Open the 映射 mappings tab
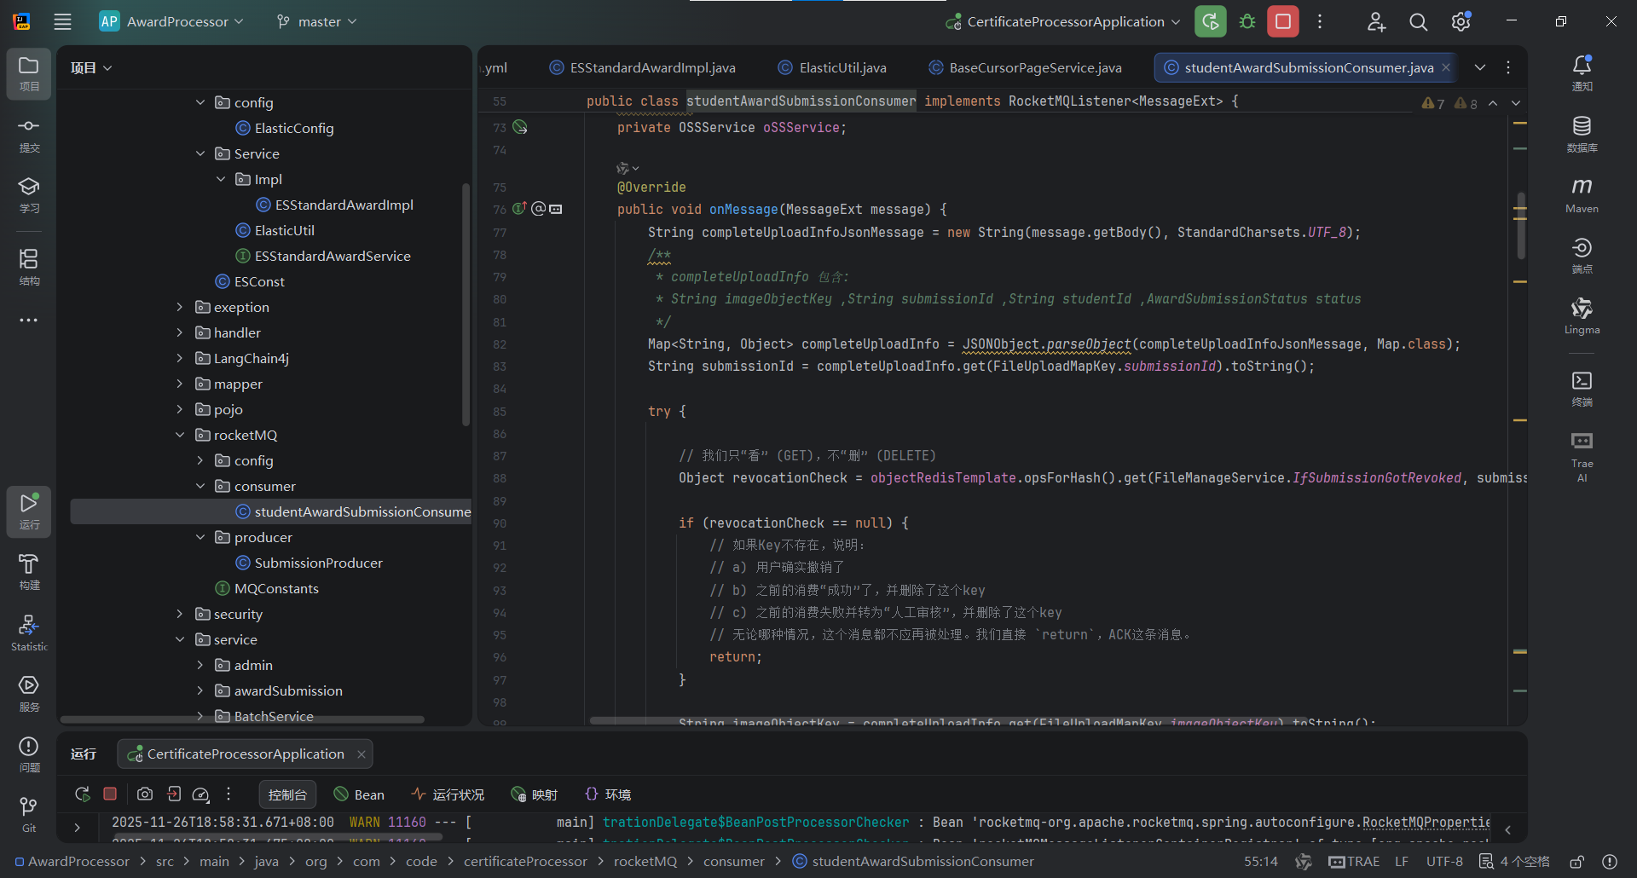The height and width of the screenshot is (878, 1637). (534, 794)
